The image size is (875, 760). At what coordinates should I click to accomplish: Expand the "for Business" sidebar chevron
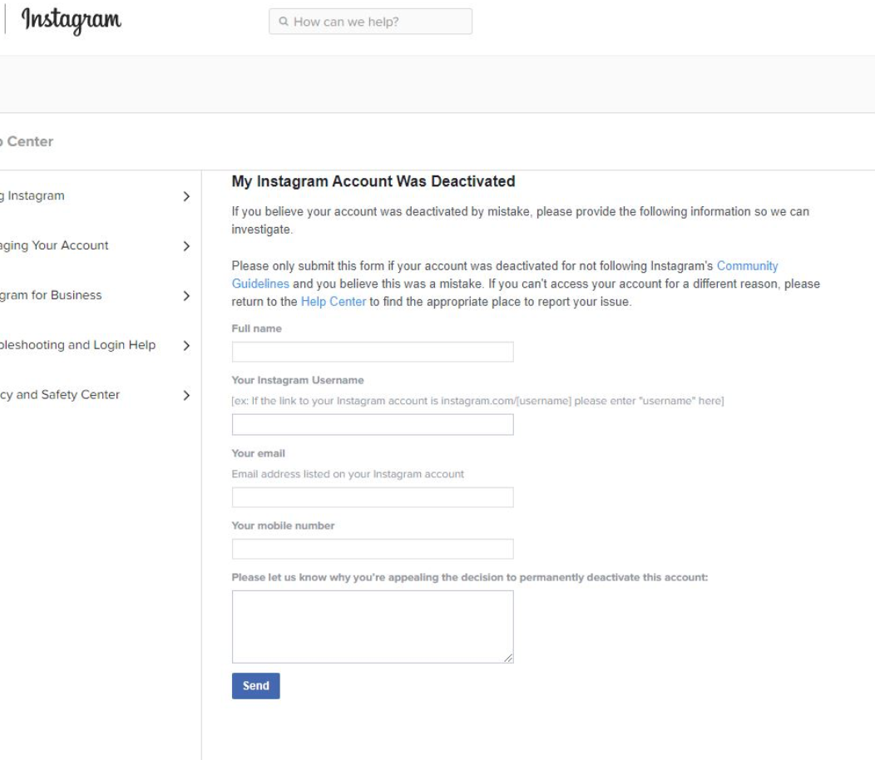pyautogui.click(x=186, y=296)
